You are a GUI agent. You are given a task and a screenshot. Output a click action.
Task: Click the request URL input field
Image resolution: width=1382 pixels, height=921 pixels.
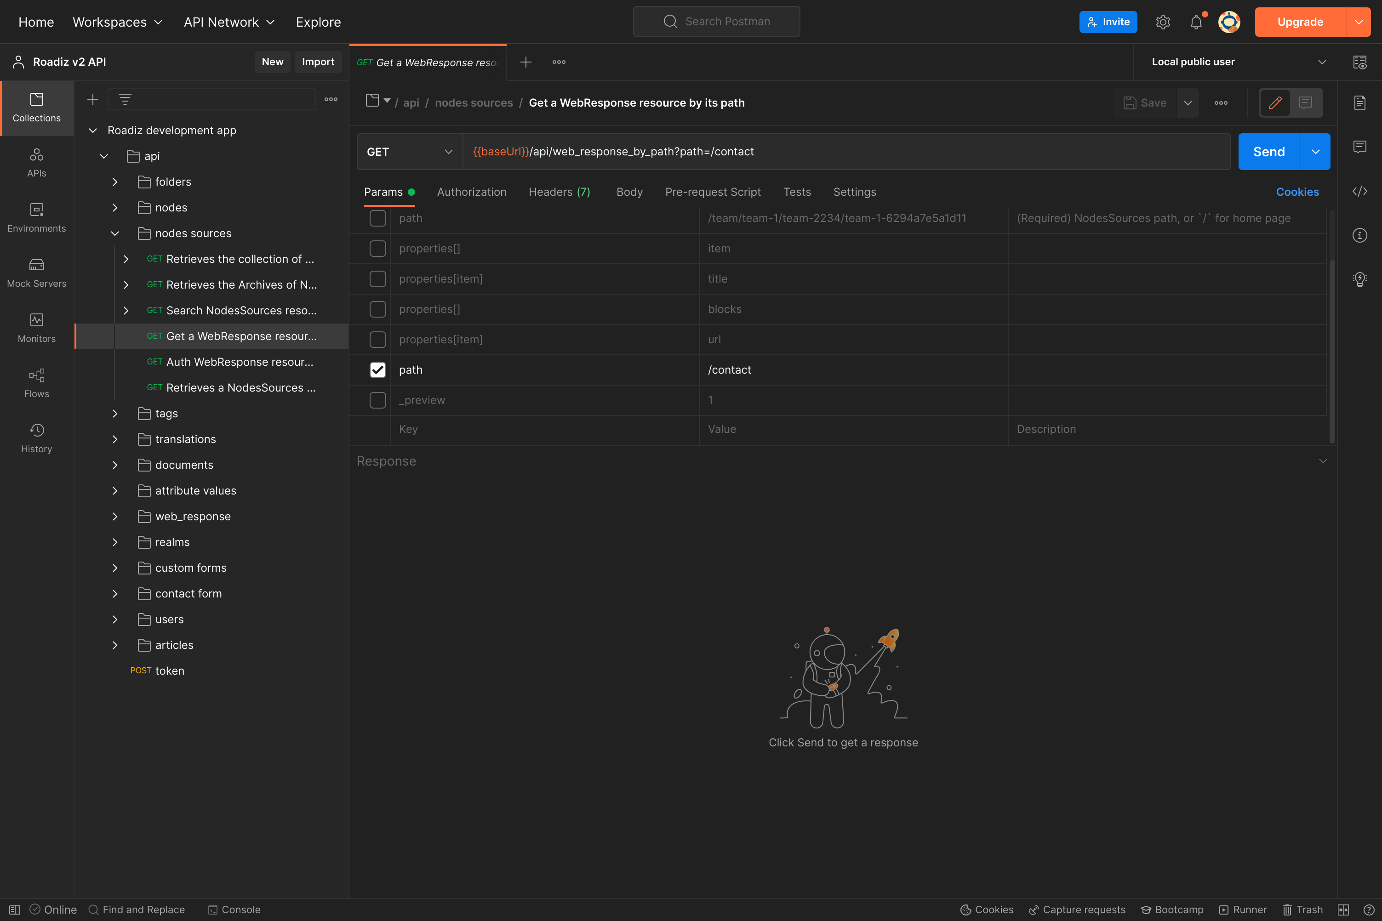(x=847, y=152)
